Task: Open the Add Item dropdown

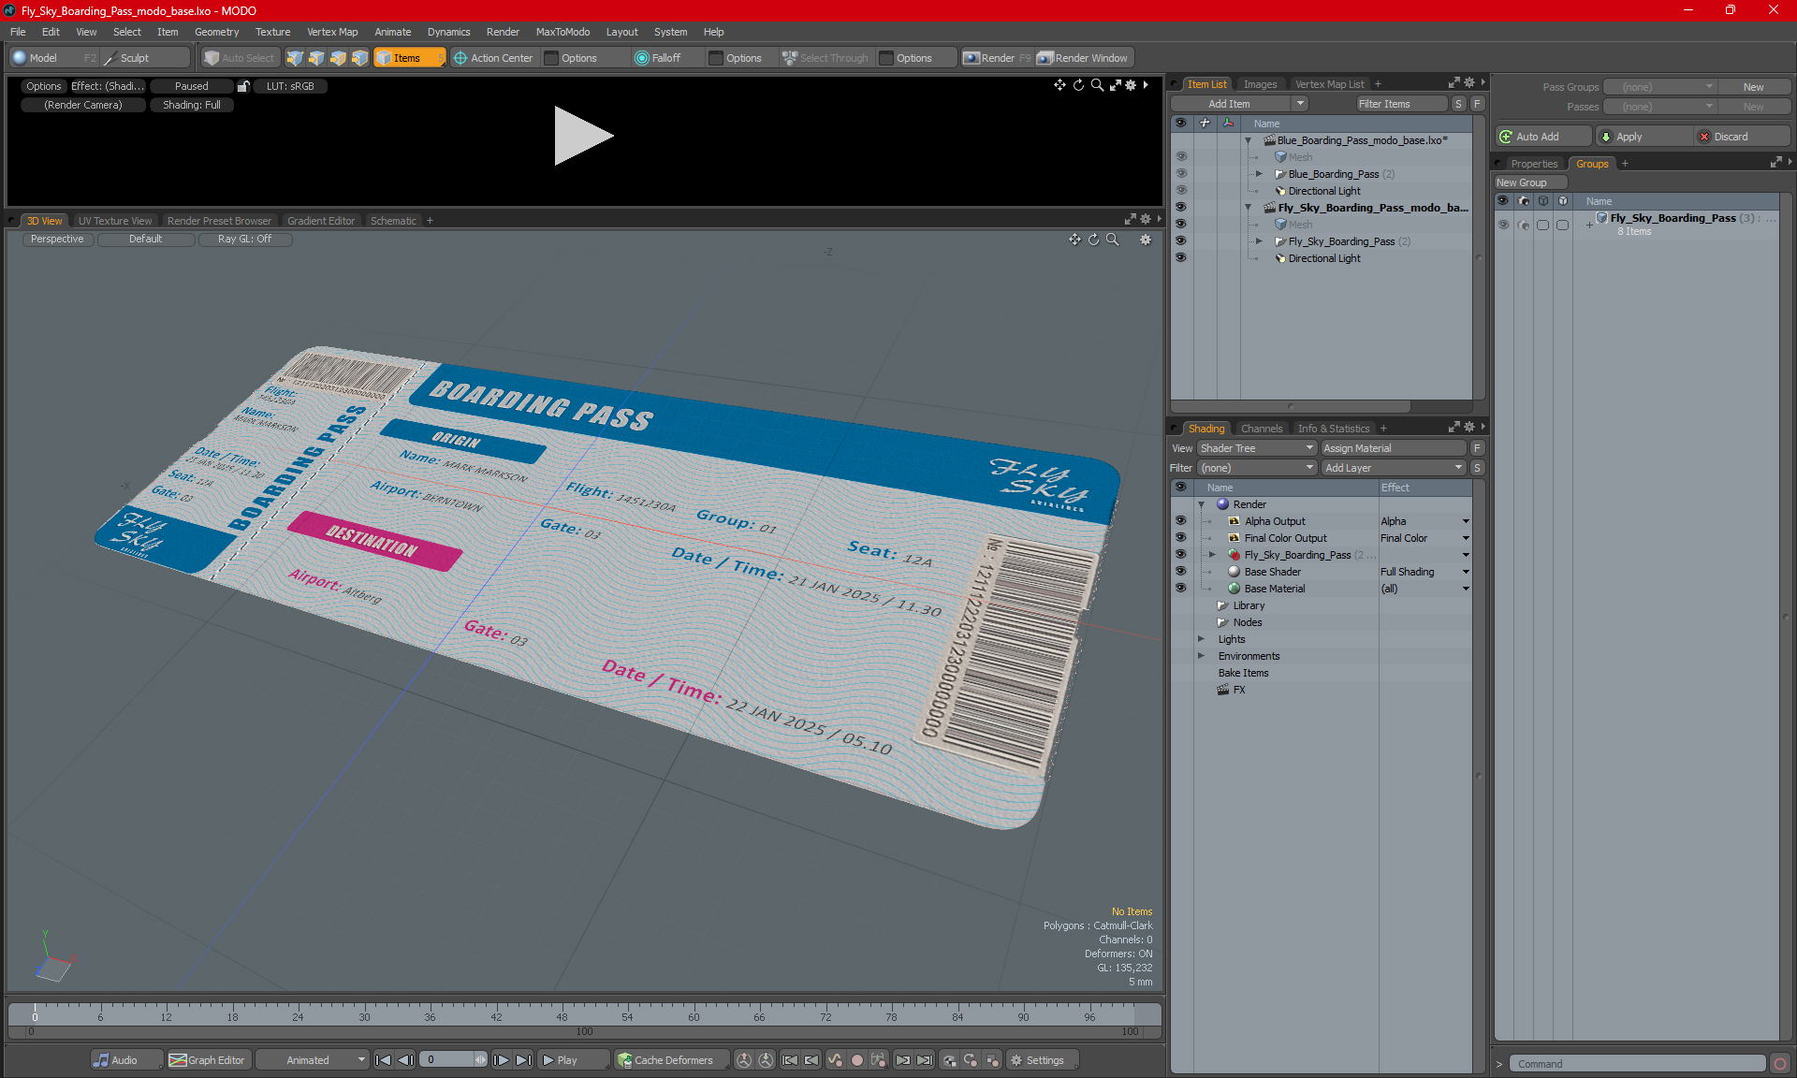Action: point(1239,104)
